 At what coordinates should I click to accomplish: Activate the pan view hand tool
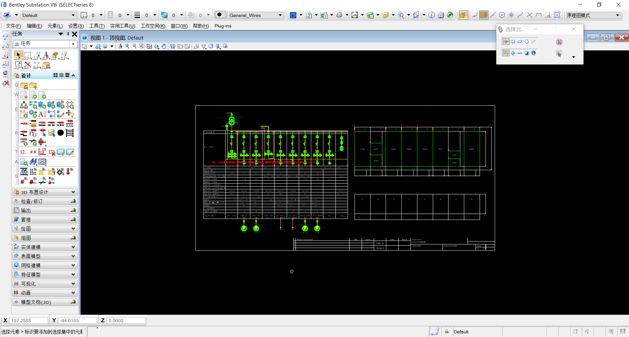point(164,46)
